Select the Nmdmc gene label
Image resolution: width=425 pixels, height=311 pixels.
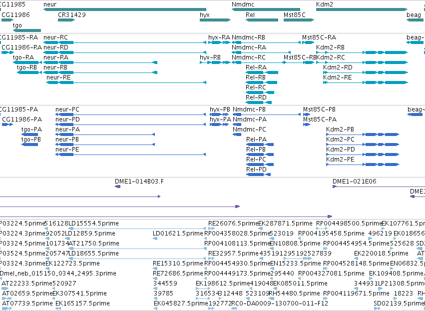pos(243,4)
